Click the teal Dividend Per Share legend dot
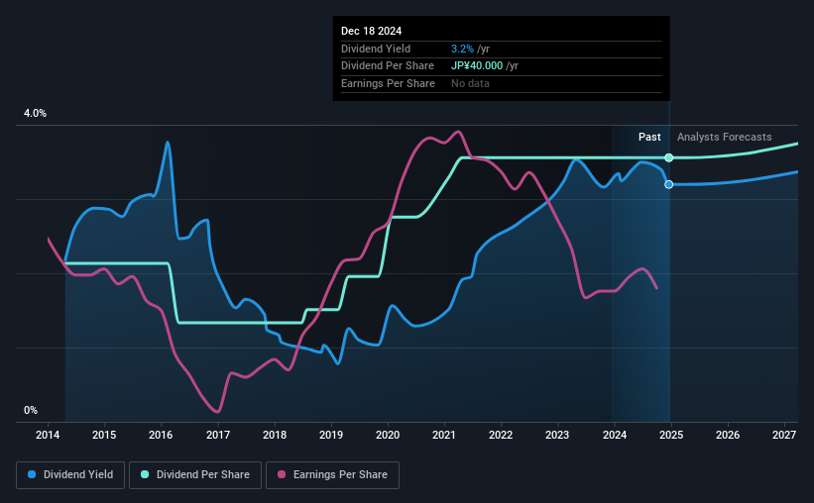814x503 pixels. click(145, 474)
